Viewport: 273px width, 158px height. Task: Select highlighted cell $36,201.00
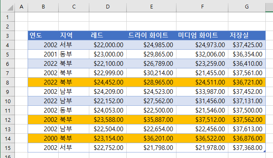point(151,138)
